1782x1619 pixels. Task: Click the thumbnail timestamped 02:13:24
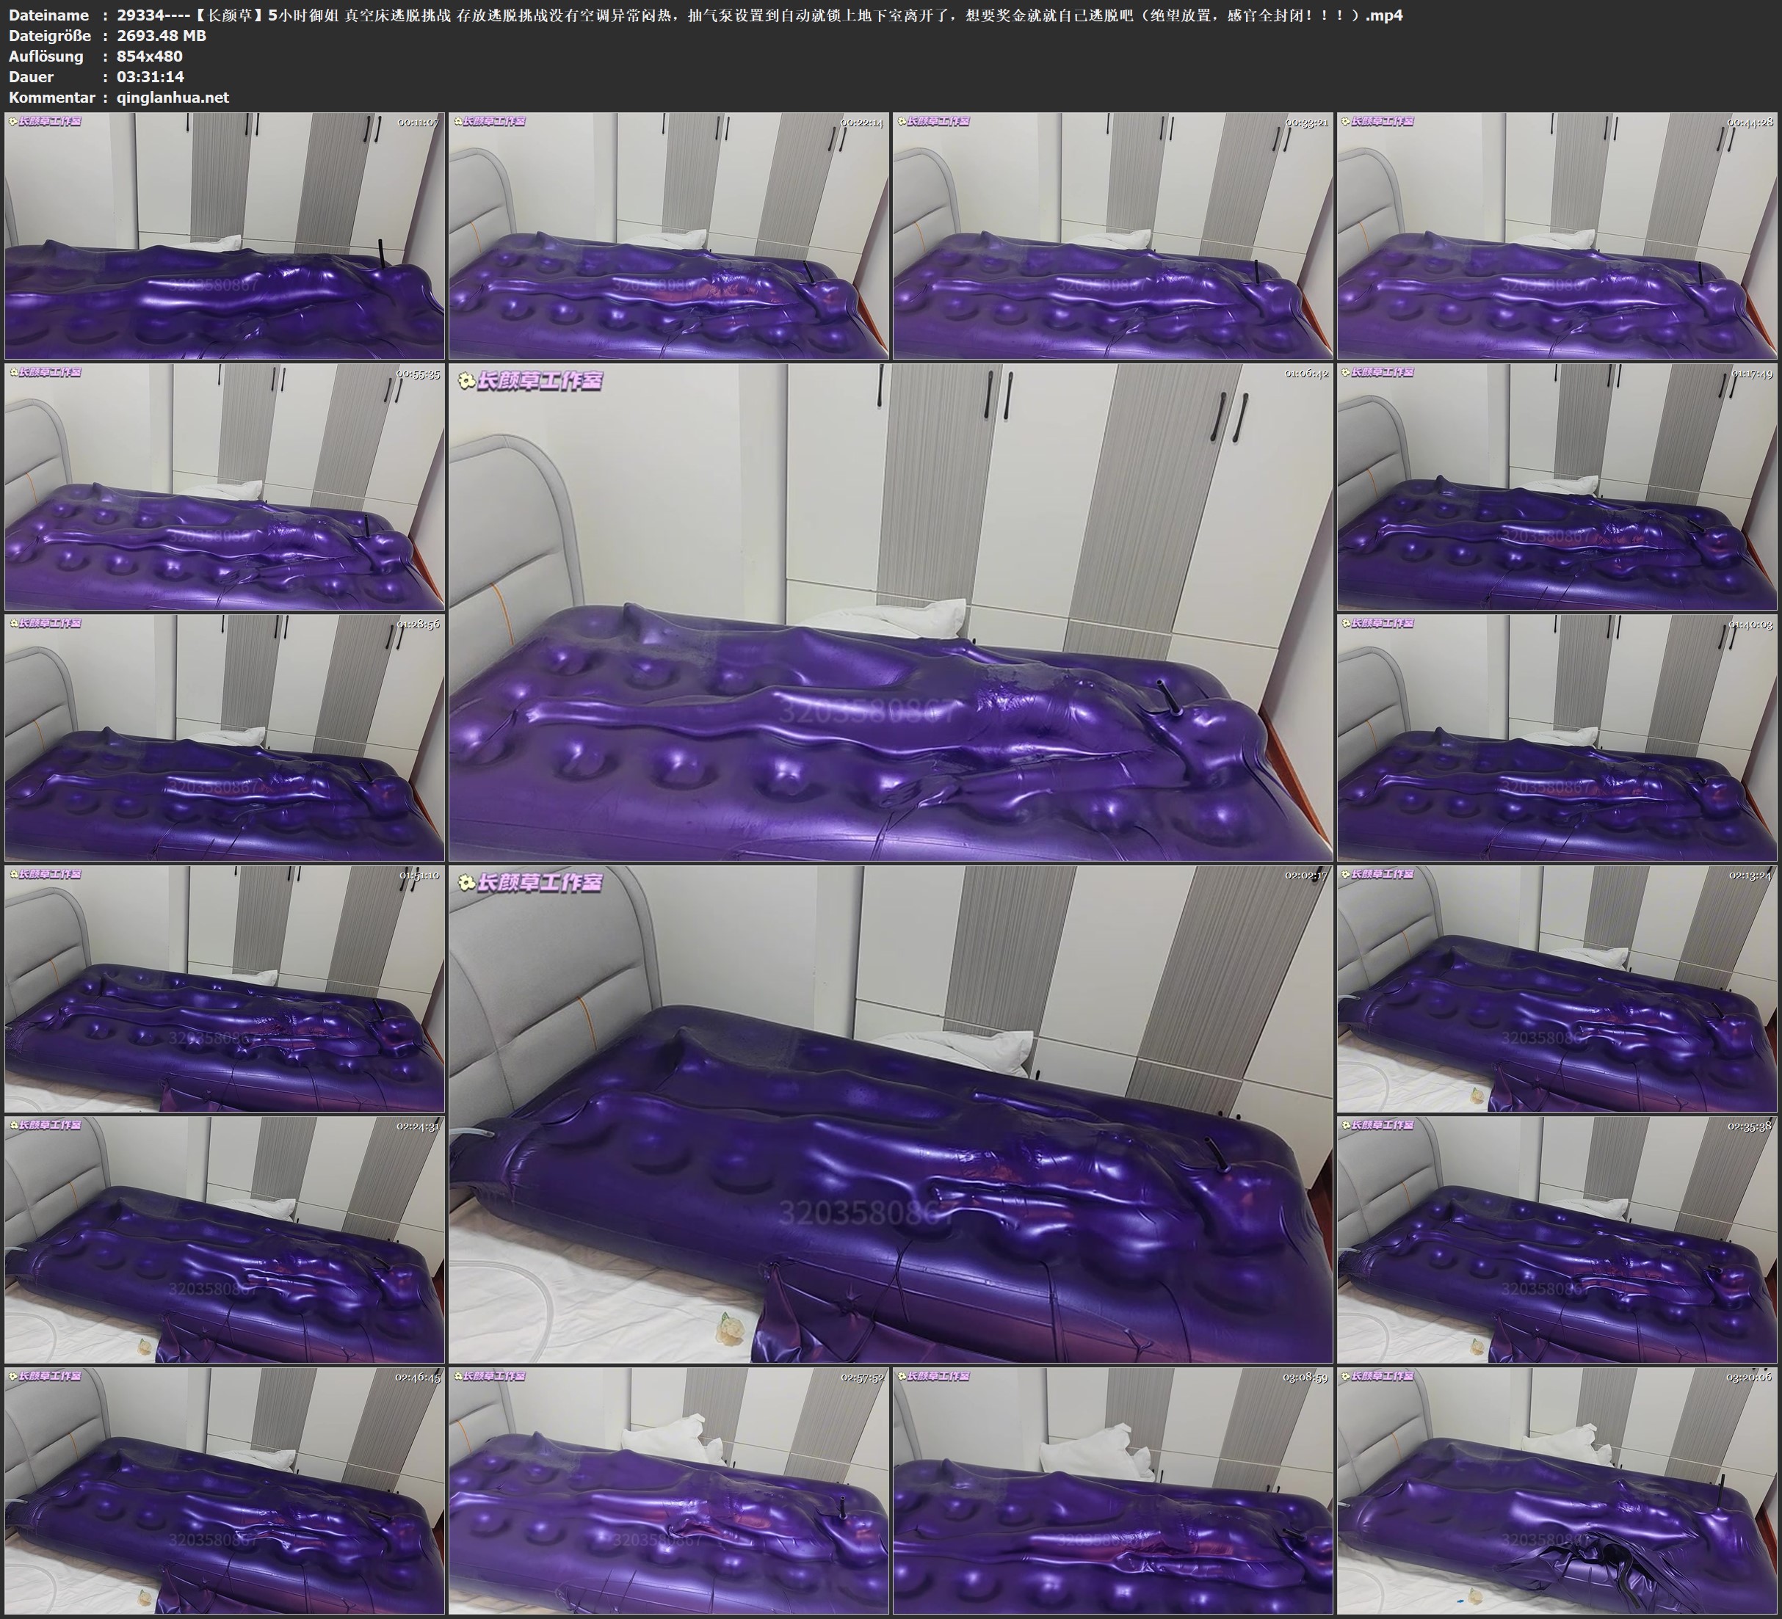[x=1557, y=988]
